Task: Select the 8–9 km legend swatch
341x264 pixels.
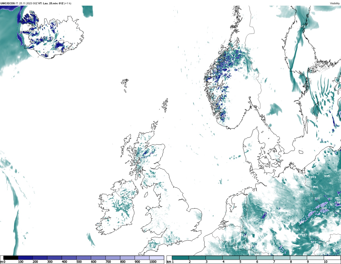Action: pyautogui.click(x=298, y=258)
